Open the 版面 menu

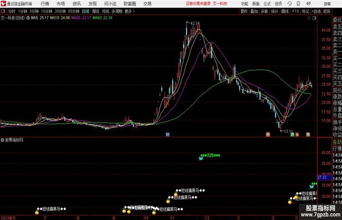click(x=256, y=4)
